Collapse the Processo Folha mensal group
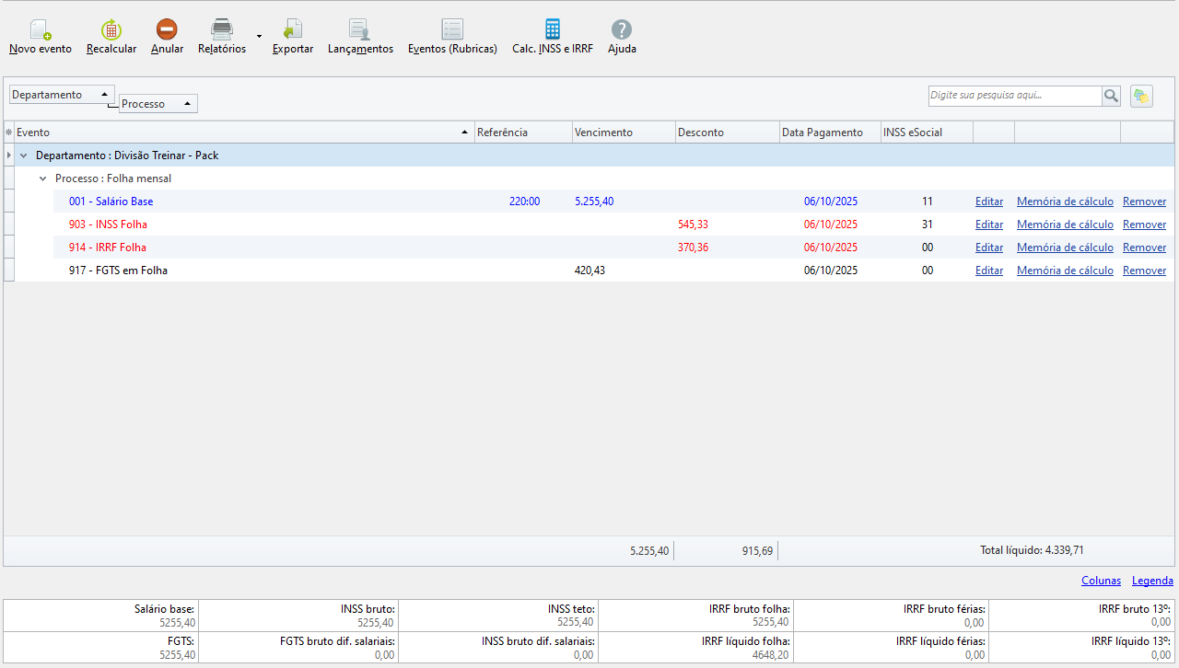This screenshot has width=1179, height=668. (42, 179)
